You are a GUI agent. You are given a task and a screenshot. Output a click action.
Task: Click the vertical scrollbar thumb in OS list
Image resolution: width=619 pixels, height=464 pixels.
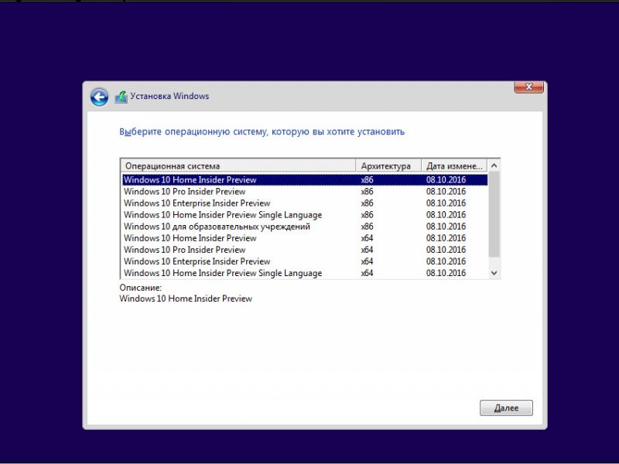point(494,214)
